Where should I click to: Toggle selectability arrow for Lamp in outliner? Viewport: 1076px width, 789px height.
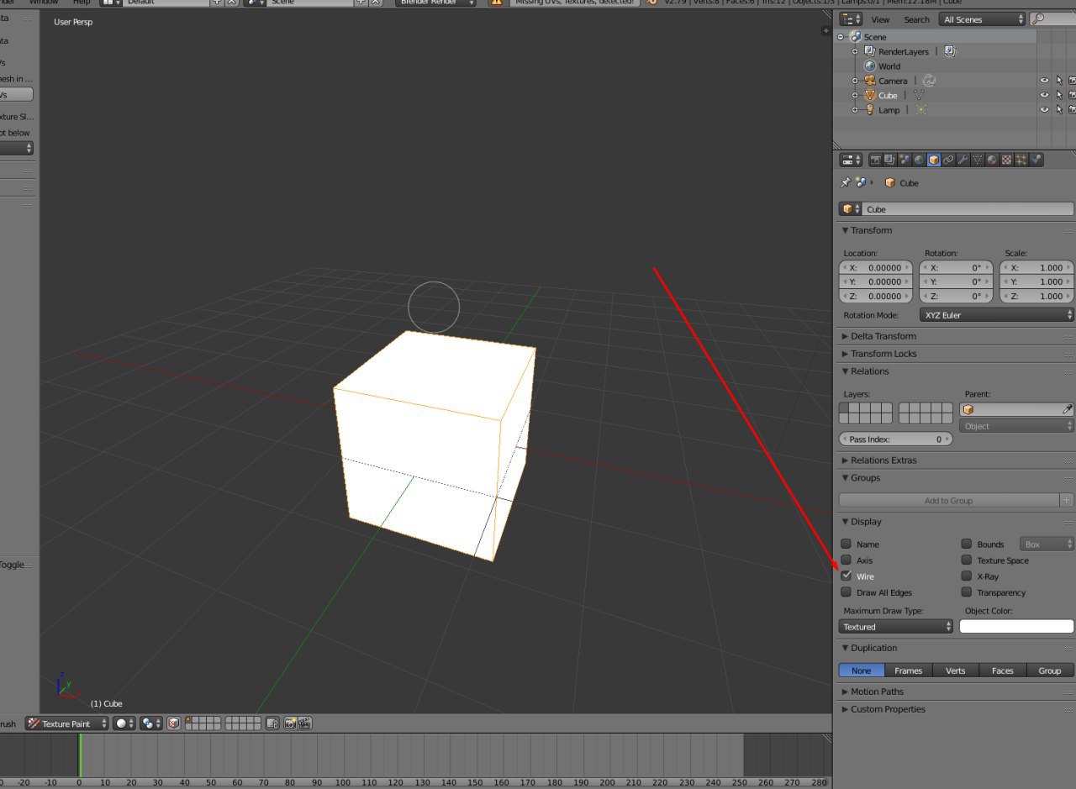[x=1059, y=109]
